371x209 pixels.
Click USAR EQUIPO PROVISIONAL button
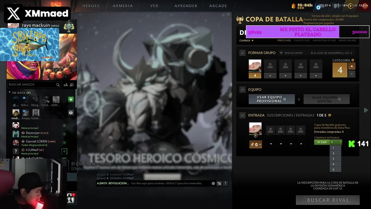coord(272,99)
